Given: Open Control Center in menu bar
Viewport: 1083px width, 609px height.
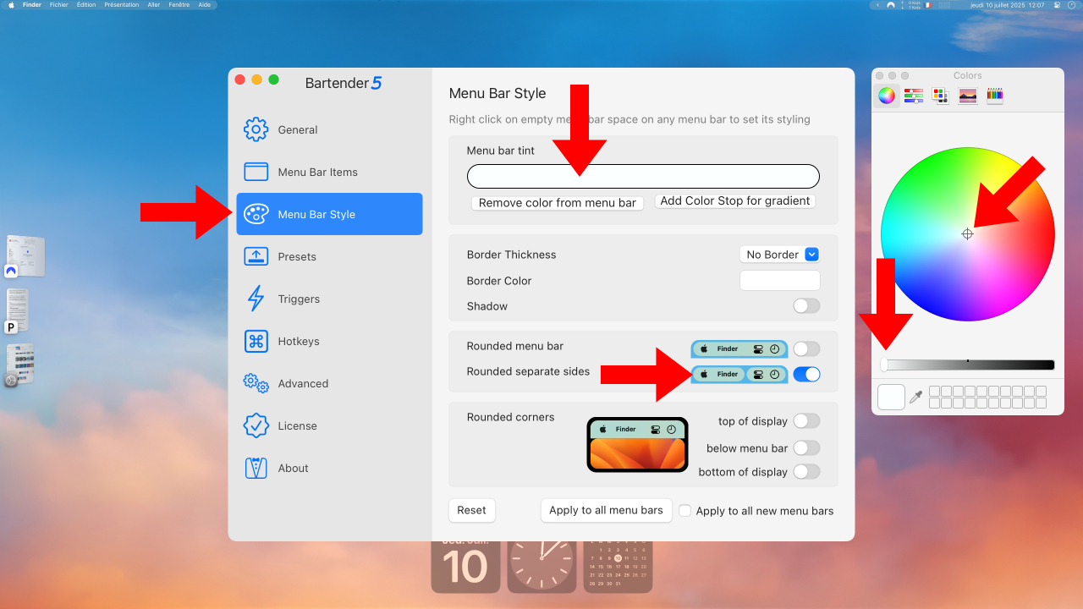Looking at the screenshot, I should [1057, 5].
